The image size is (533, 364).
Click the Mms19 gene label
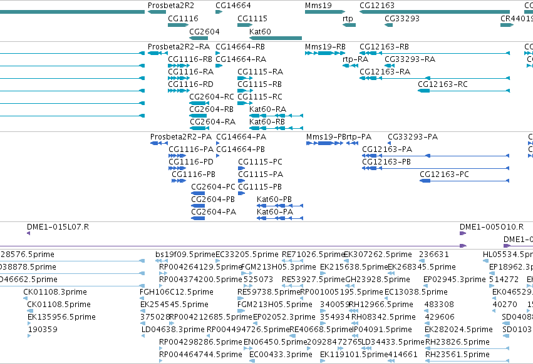click(x=318, y=6)
